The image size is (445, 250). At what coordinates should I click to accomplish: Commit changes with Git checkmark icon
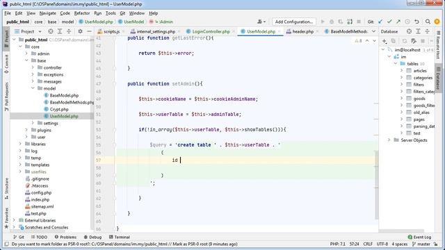pos(389,22)
